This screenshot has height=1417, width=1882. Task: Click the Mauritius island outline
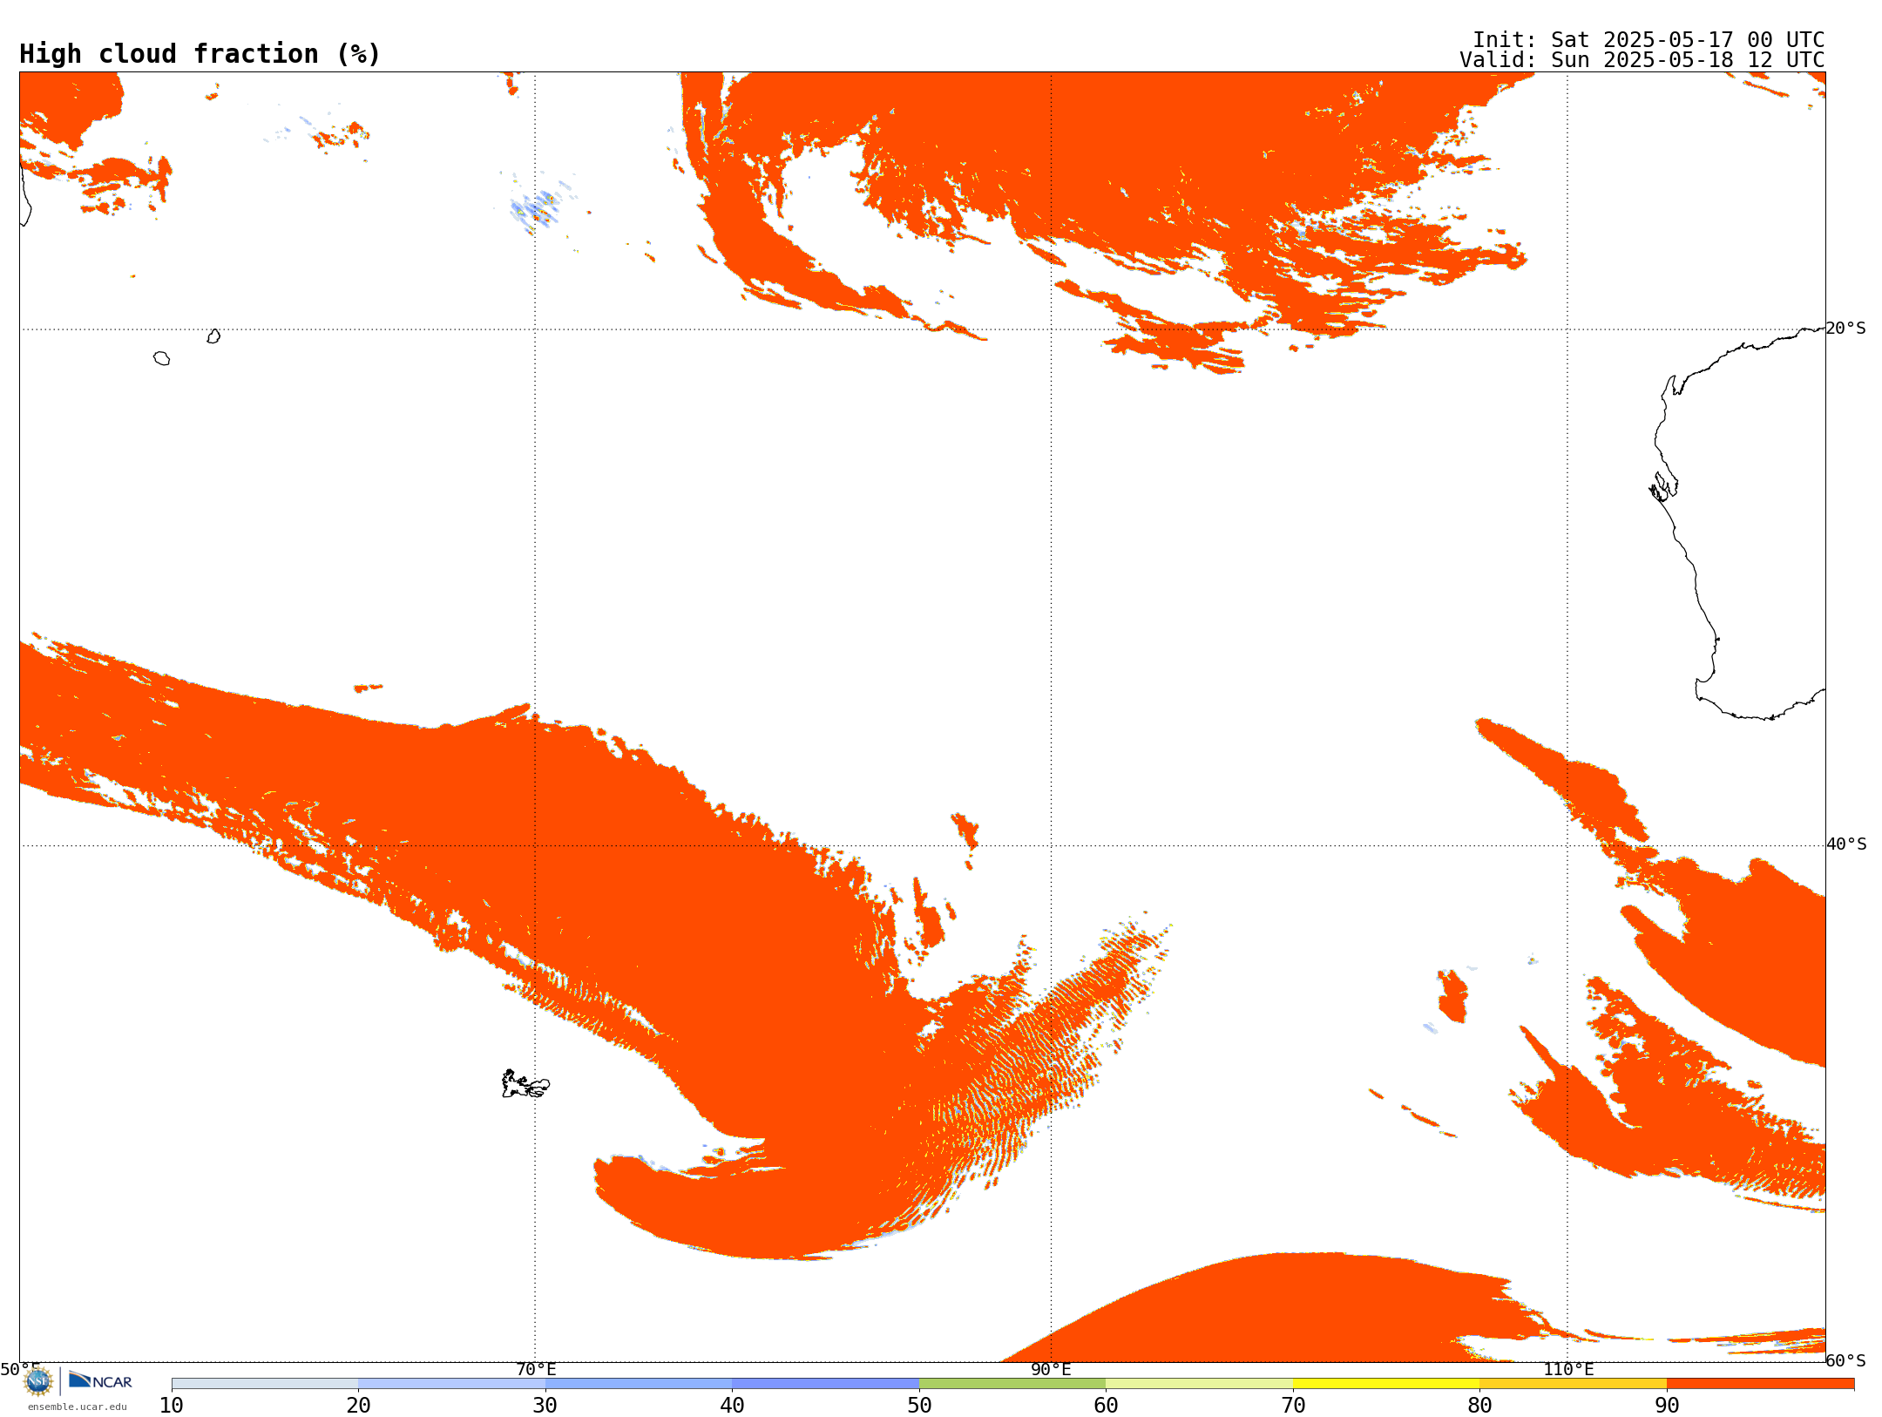(x=213, y=336)
